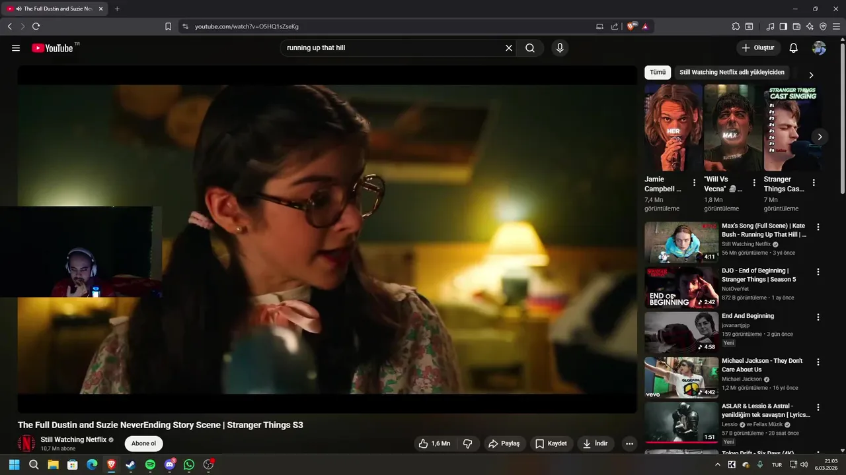The image size is (846, 475).
Task: Open Jamie Campbell short thumbnail
Action: 673,127
